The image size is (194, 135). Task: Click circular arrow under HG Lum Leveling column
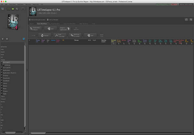coord(119,44)
